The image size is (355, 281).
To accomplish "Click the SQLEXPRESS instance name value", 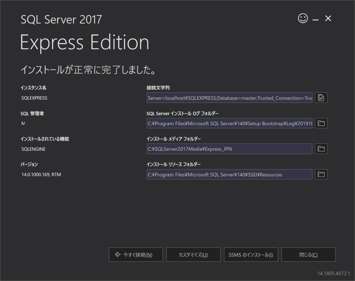I will (34, 98).
